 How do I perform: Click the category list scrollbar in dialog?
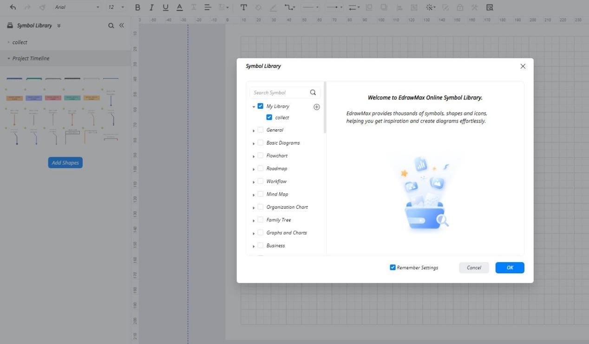coord(325,108)
